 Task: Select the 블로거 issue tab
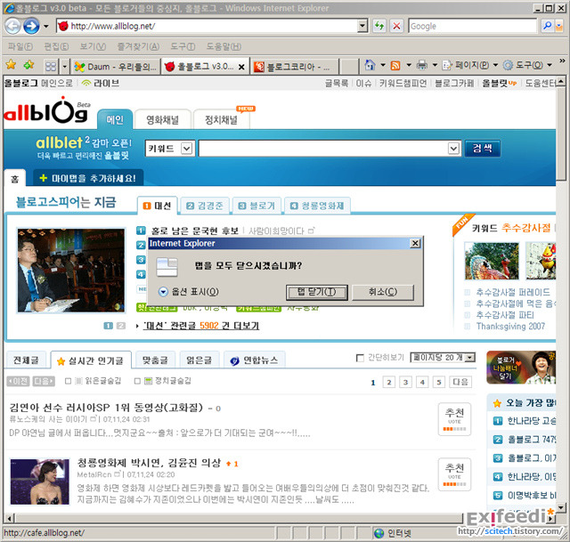pos(256,206)
